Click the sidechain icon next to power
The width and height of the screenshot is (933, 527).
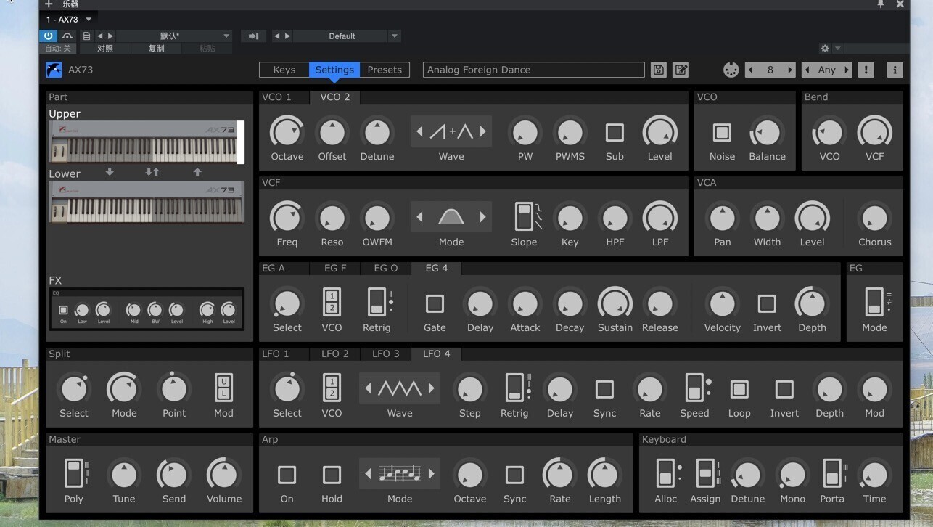[67, 36]
